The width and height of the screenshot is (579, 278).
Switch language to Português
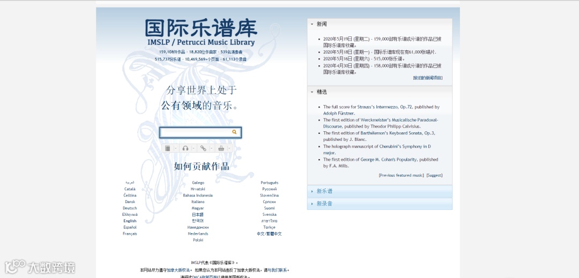[x=270, y=183]
